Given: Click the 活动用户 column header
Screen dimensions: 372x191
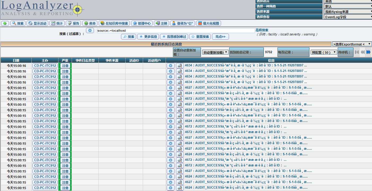Looking at the screenshot, I should coord(154,60).
